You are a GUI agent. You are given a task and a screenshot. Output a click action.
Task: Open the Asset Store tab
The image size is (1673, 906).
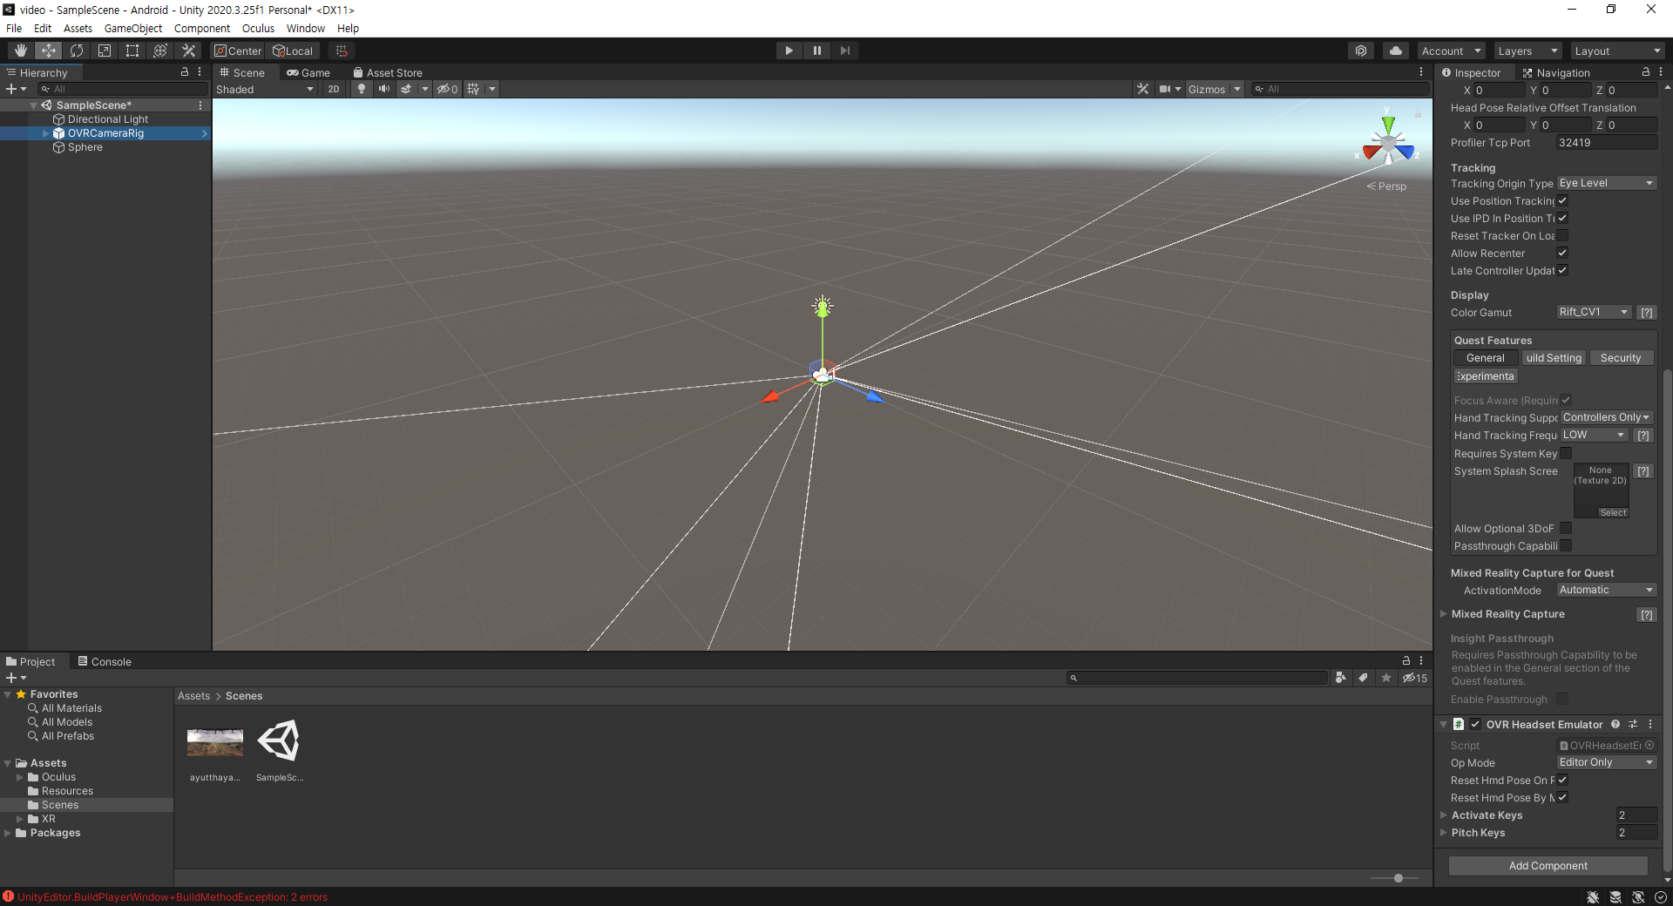point(388,72)
